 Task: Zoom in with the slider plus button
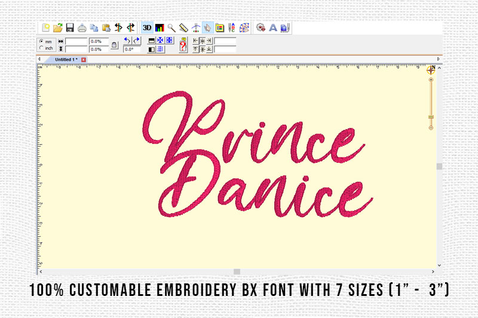point(431,79)
